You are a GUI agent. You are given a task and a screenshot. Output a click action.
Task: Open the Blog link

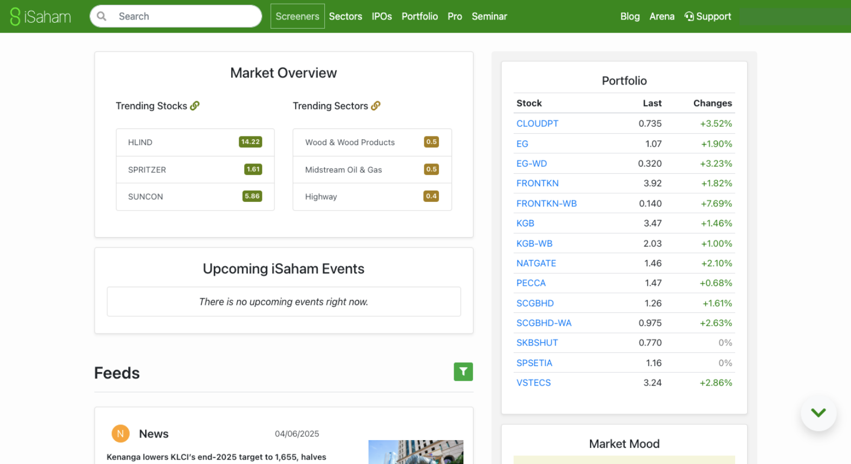pyautogui.click(x=630, y=16)
